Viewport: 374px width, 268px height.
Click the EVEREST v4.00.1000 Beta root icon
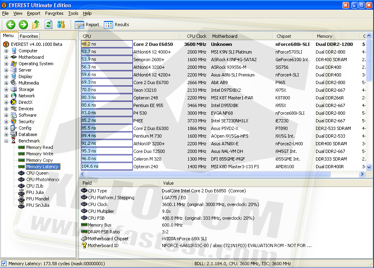[6, 44]
